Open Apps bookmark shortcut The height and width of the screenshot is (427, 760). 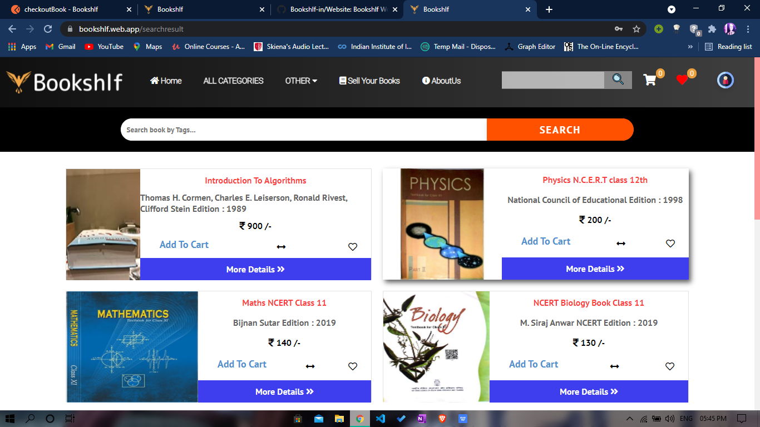tap(22, 47)
